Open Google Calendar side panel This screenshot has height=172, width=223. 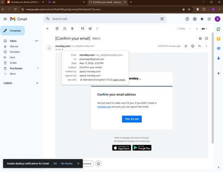pyautogui.click(x=219, y=29)
